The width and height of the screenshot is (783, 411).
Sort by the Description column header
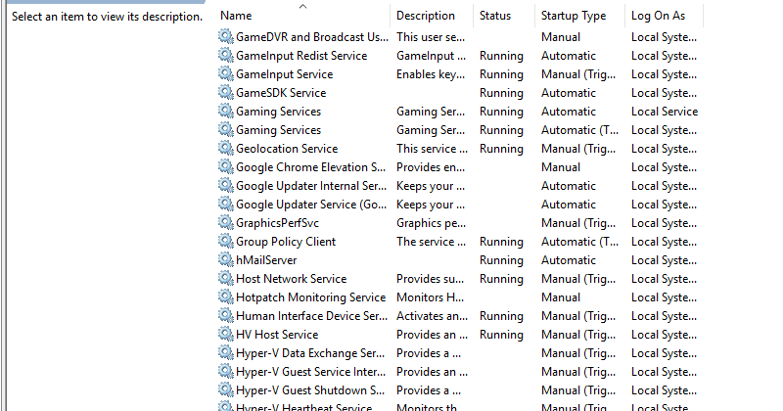(x=432, y=16)
